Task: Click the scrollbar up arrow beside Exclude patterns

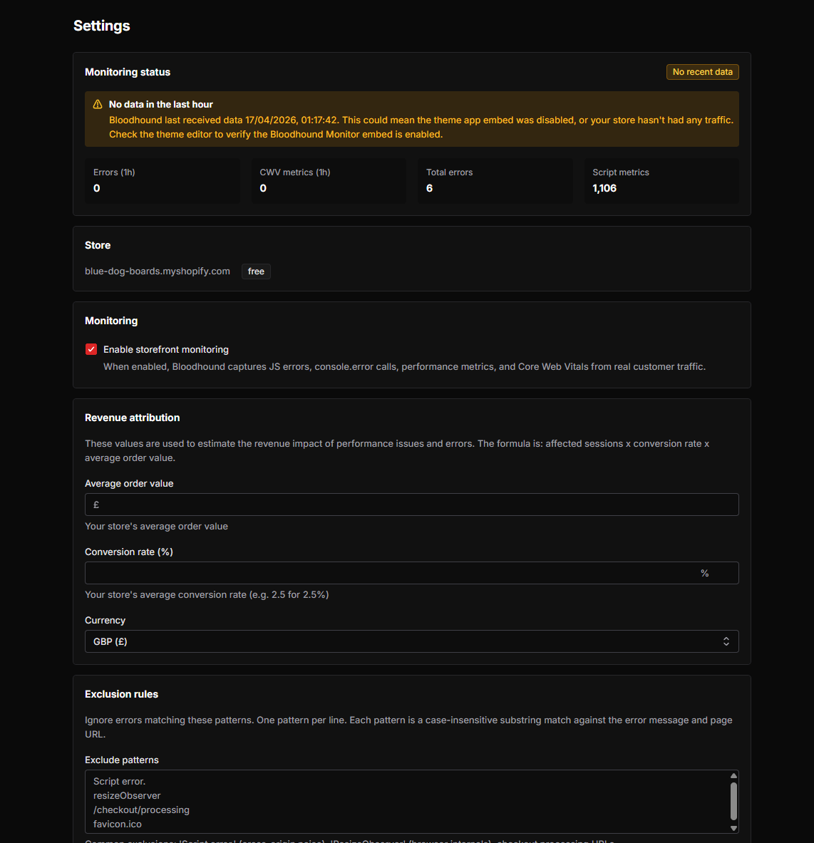Action: tap(733, 775)
